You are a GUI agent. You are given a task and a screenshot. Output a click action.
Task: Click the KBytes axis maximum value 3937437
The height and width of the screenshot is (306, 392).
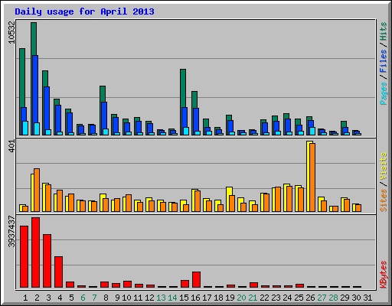tap(11, 232)
